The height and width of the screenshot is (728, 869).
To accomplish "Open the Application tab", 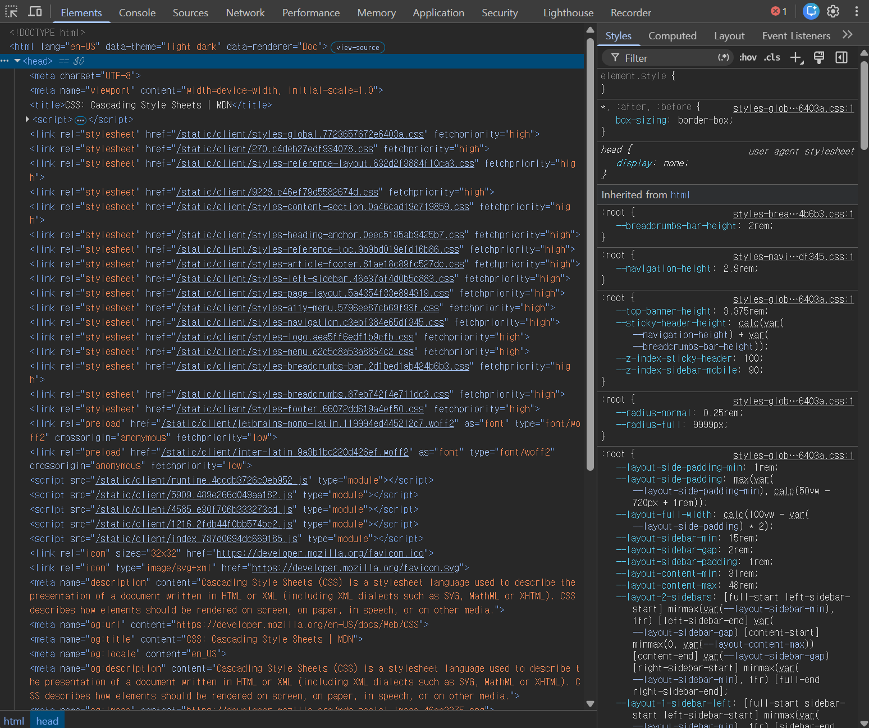I will pyautogui.click(x=438, y=12).
